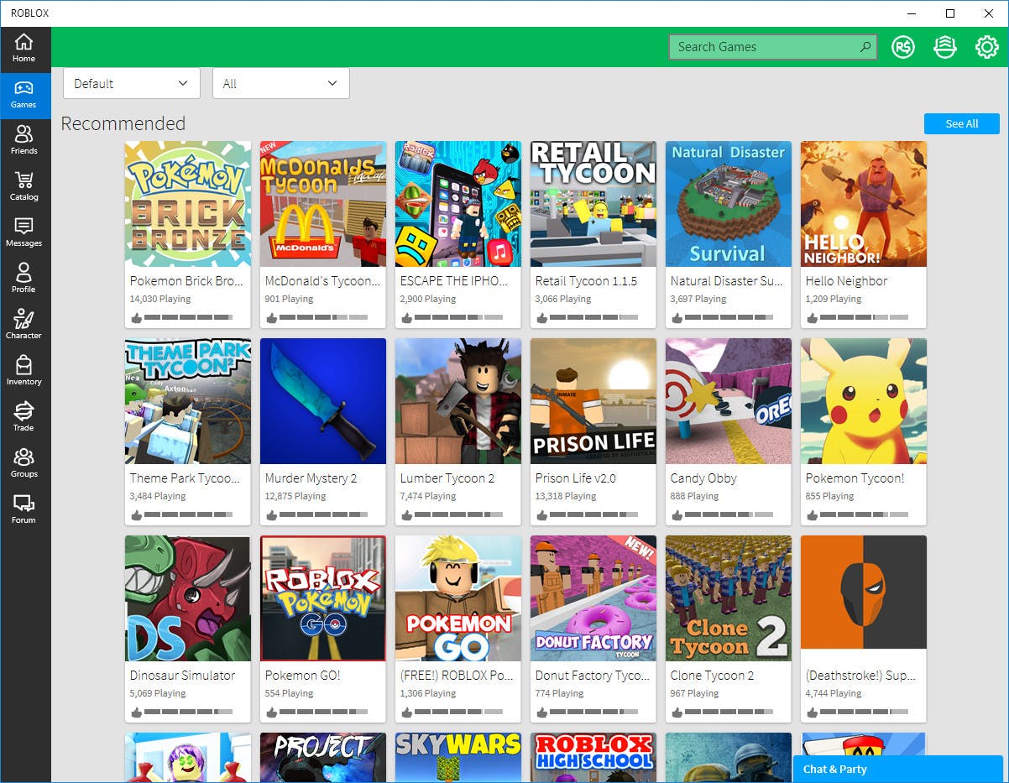
Task: Click the 13,318 Playing count
Action: click(x=566, y=496)
